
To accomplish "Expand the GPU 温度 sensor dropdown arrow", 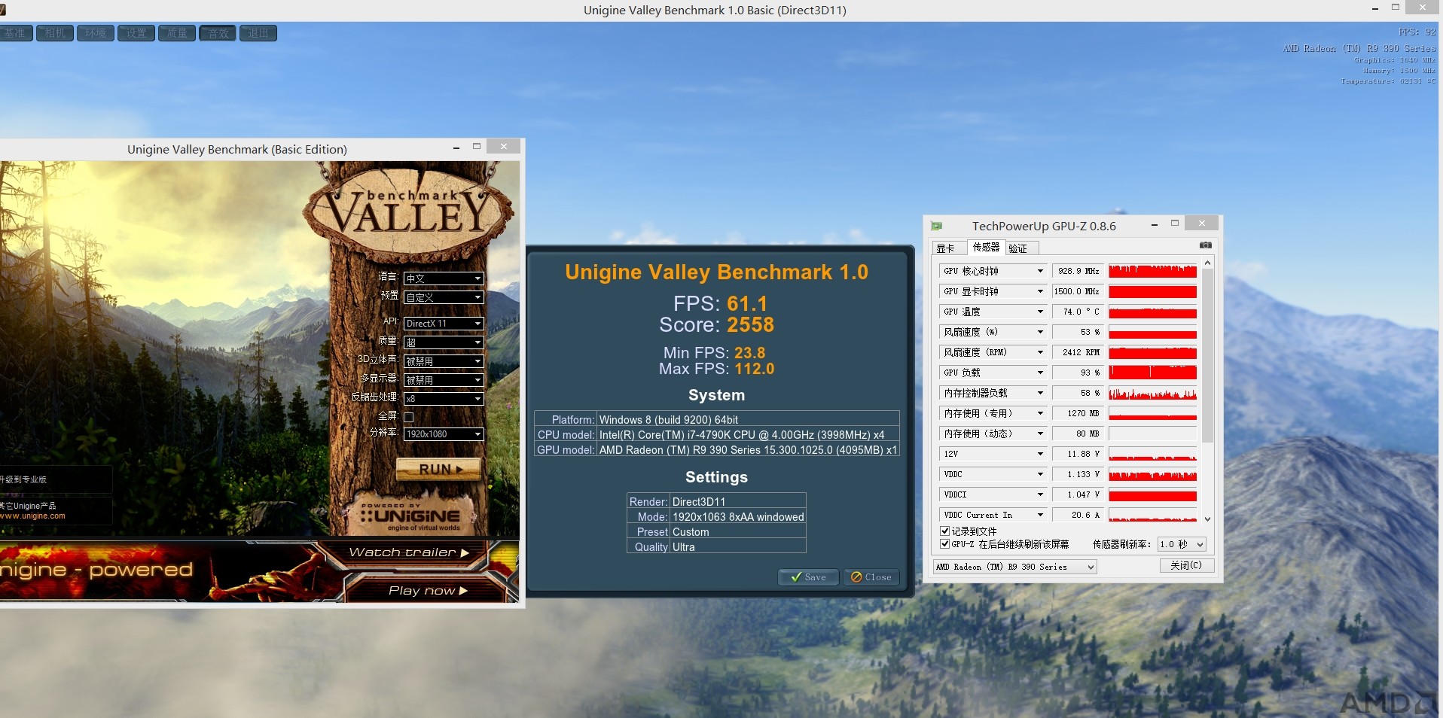I will point(1040,312).
